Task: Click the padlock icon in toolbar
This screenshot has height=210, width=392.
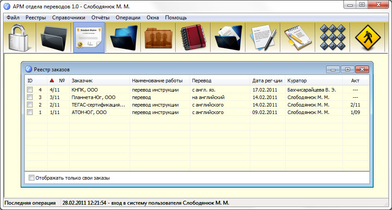Action: pyautogui.click(x=19, y=37)
